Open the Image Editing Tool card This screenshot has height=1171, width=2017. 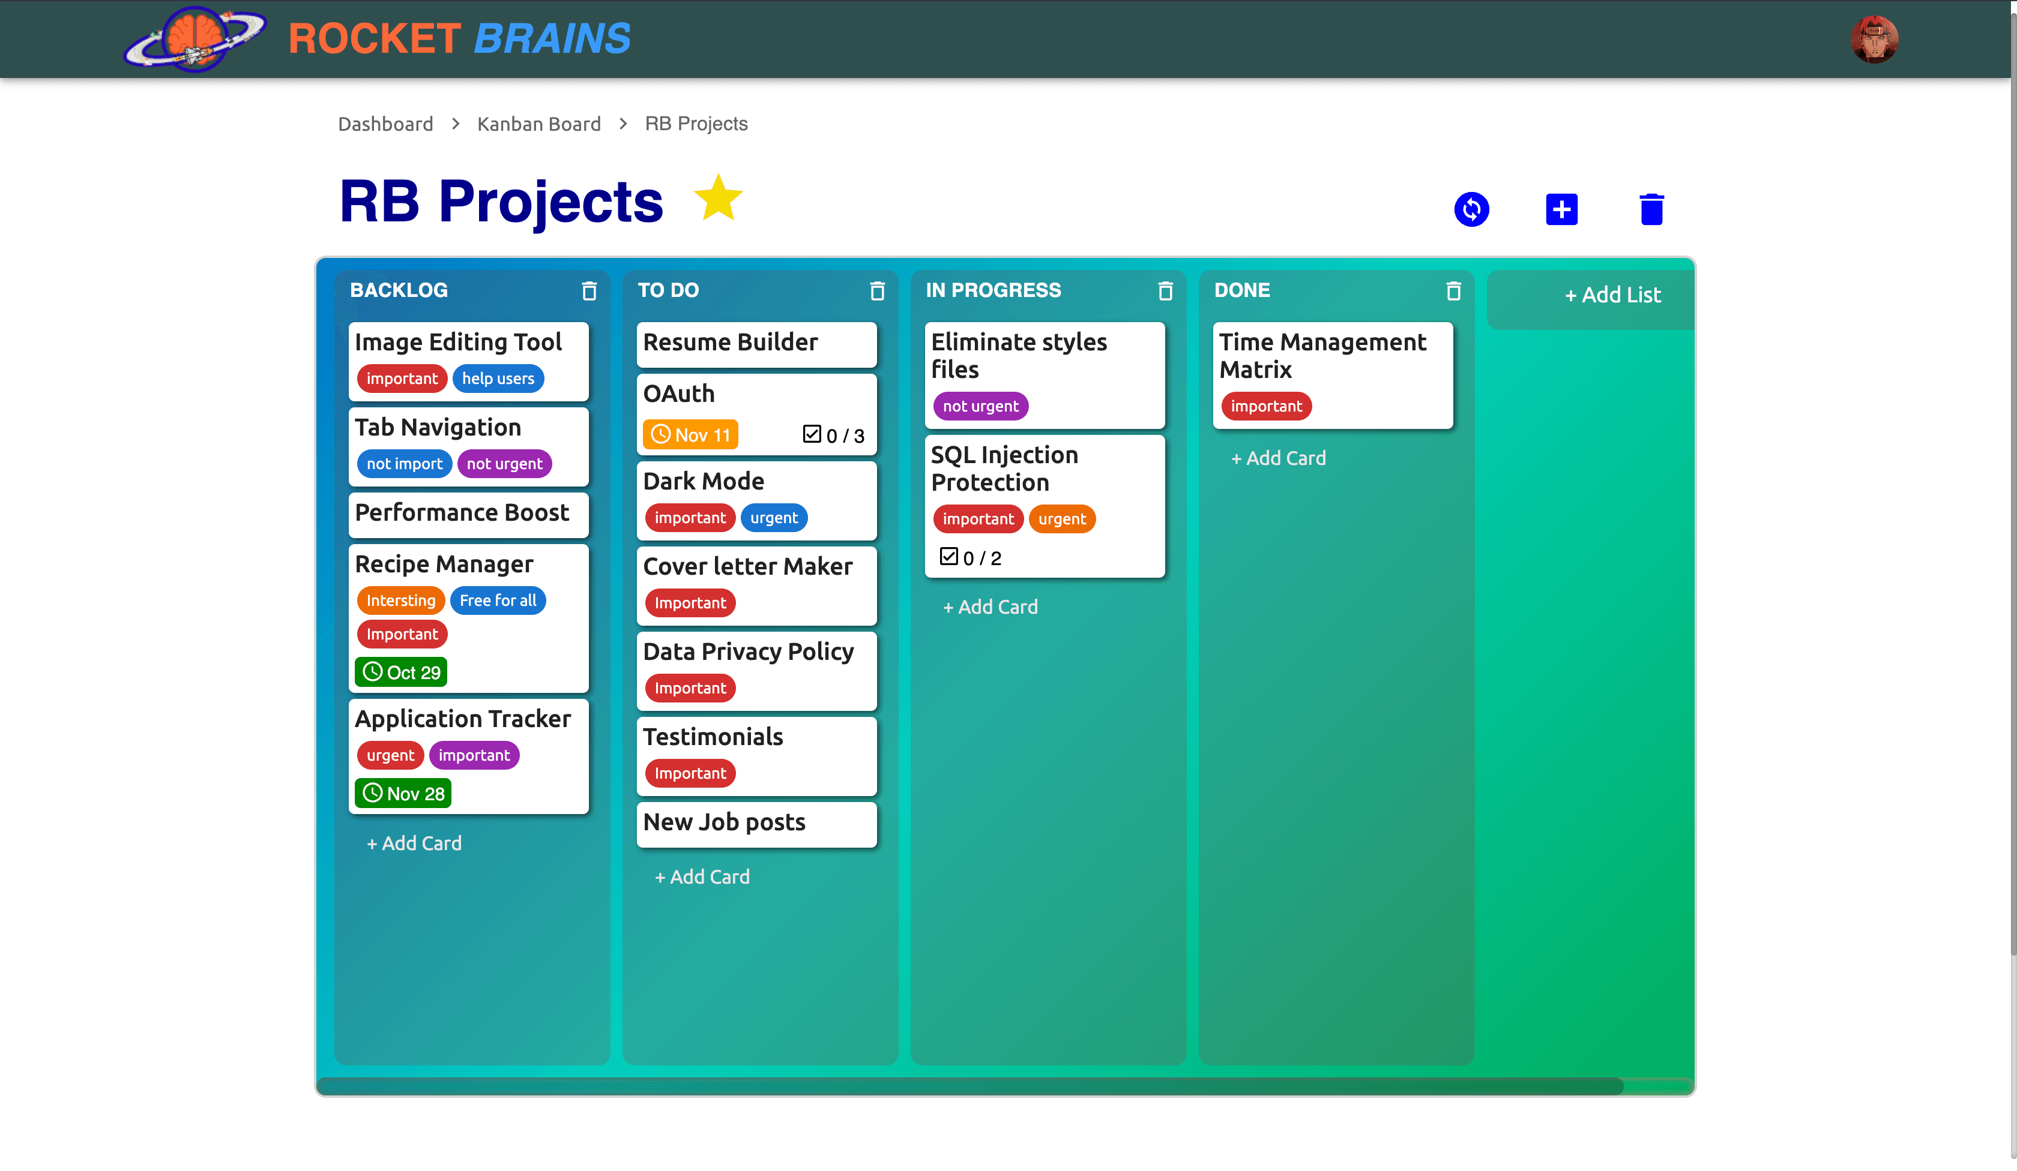tap(468, 361)
